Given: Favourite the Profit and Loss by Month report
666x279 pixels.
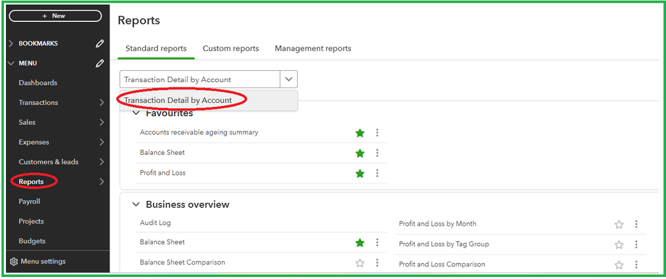Looking at the screenshot, I should pos(619,224).
